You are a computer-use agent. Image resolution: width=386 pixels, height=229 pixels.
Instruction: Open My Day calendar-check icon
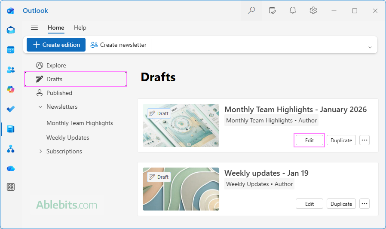pos(272,11)
